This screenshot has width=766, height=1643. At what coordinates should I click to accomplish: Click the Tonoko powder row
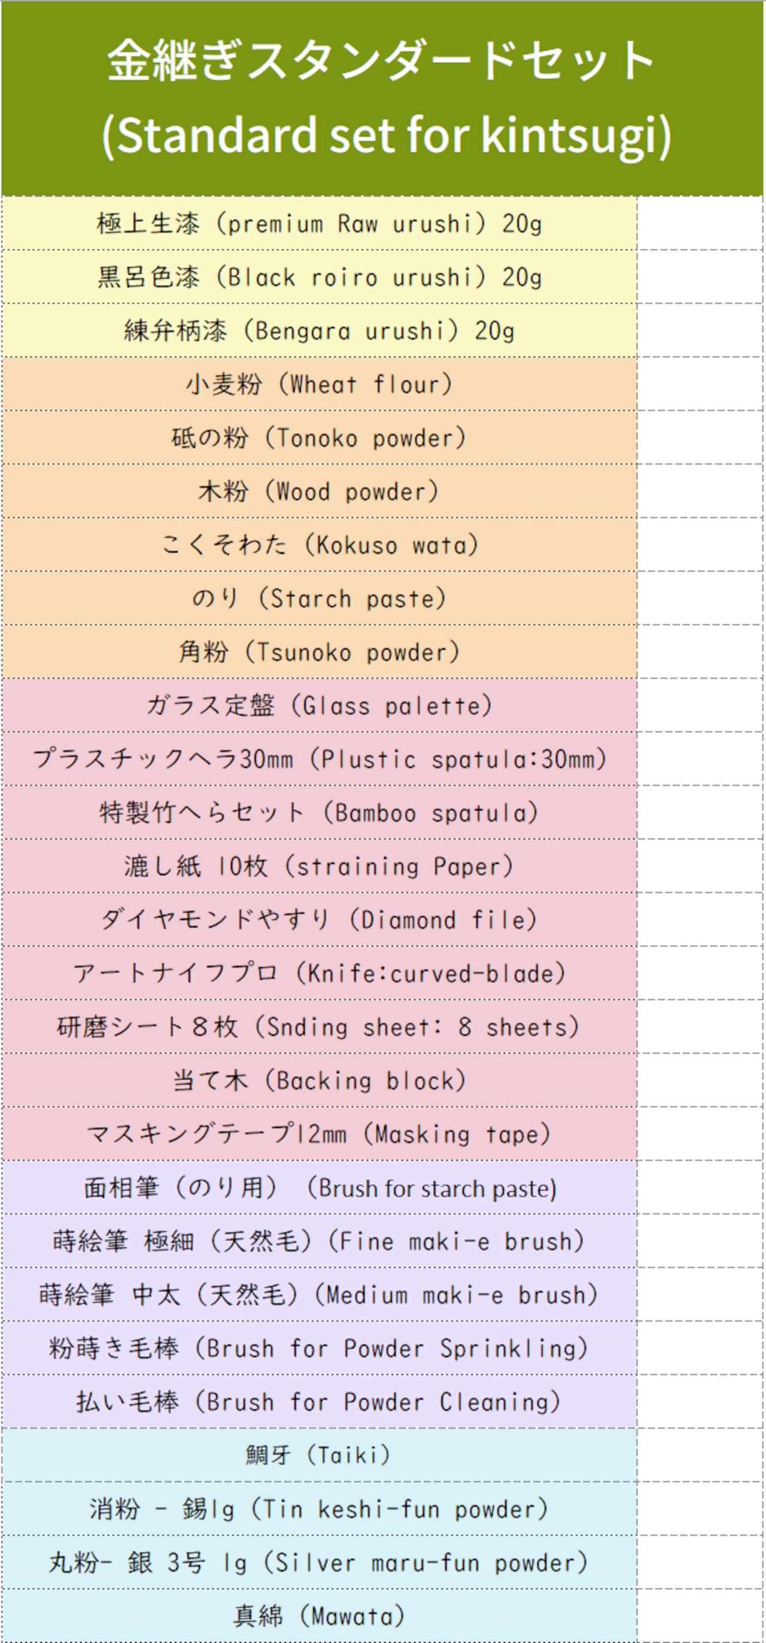[319, 438]
